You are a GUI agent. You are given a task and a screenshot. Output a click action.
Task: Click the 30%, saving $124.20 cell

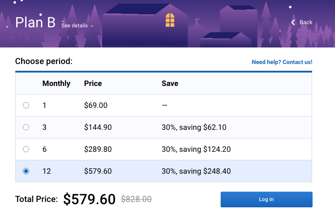(196, 149)
